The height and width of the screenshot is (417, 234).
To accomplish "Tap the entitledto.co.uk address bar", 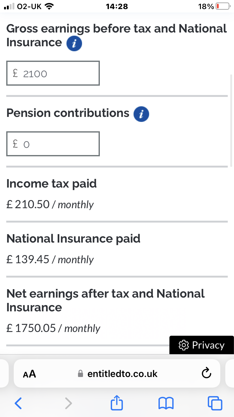I will [122, 374].
